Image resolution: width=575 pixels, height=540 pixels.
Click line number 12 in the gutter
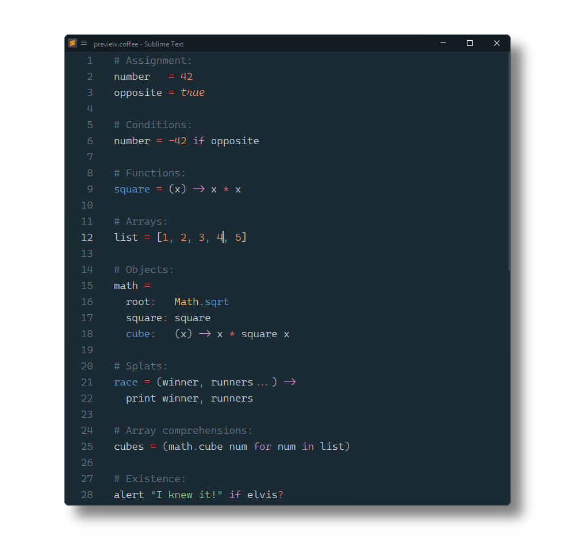click(x=87, y=237)
